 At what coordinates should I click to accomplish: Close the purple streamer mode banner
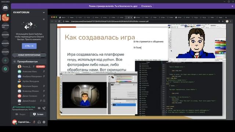232,6
